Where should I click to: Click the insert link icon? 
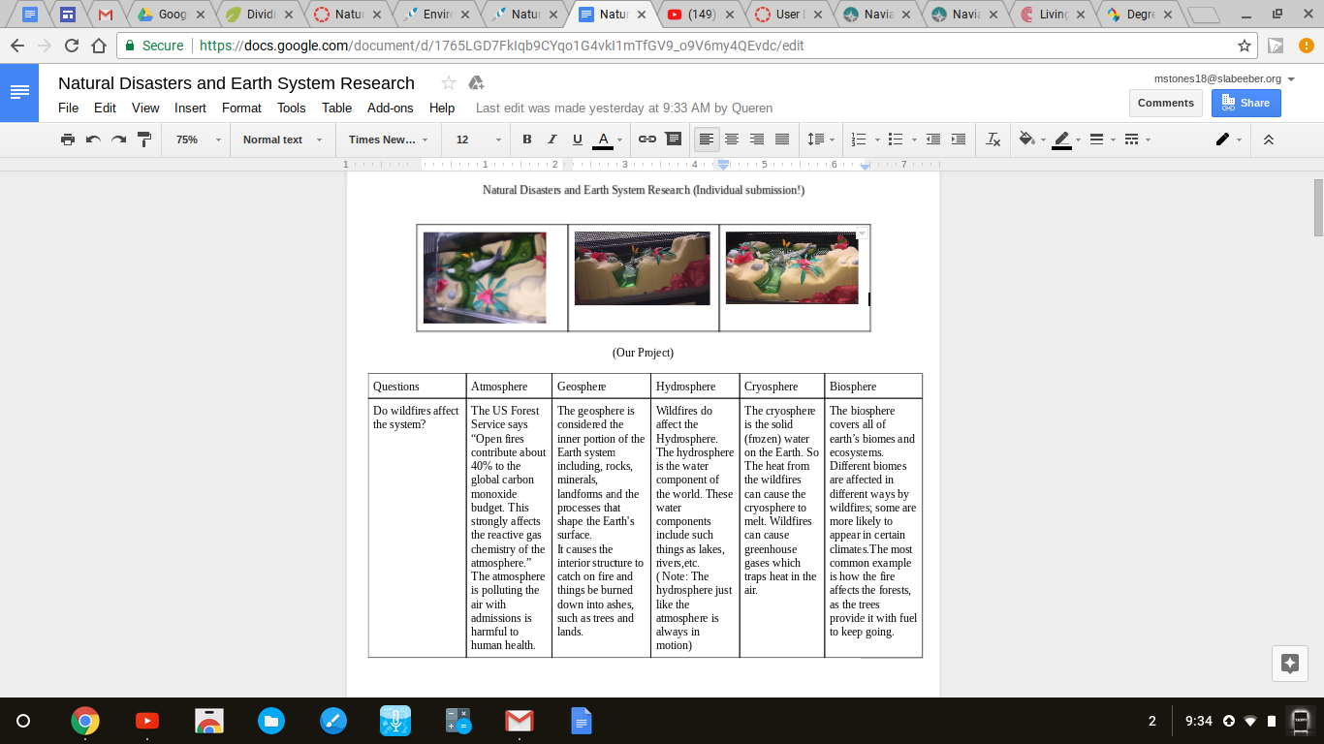click(x=647, y=139)
